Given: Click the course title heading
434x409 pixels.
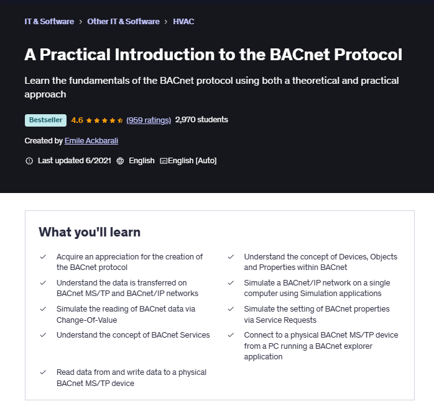Looking at the screenshot, I should pyautogui.click(x=213, y=55).
